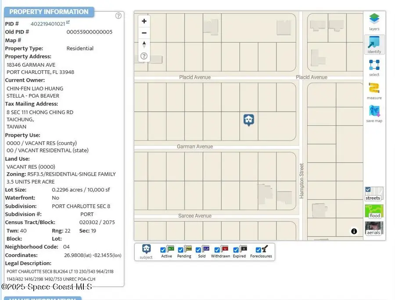Reset map north orientation arrow
The image size is (395, 300).
pos(144,44)
